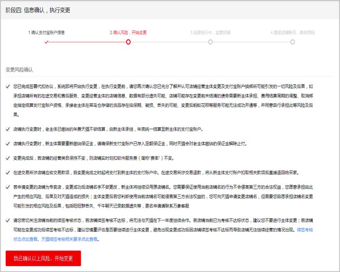Click the progress line between steps 2 and 3
Image resolution: width=340 pixels, height=272 pixels.
click(x=169, y=42)
